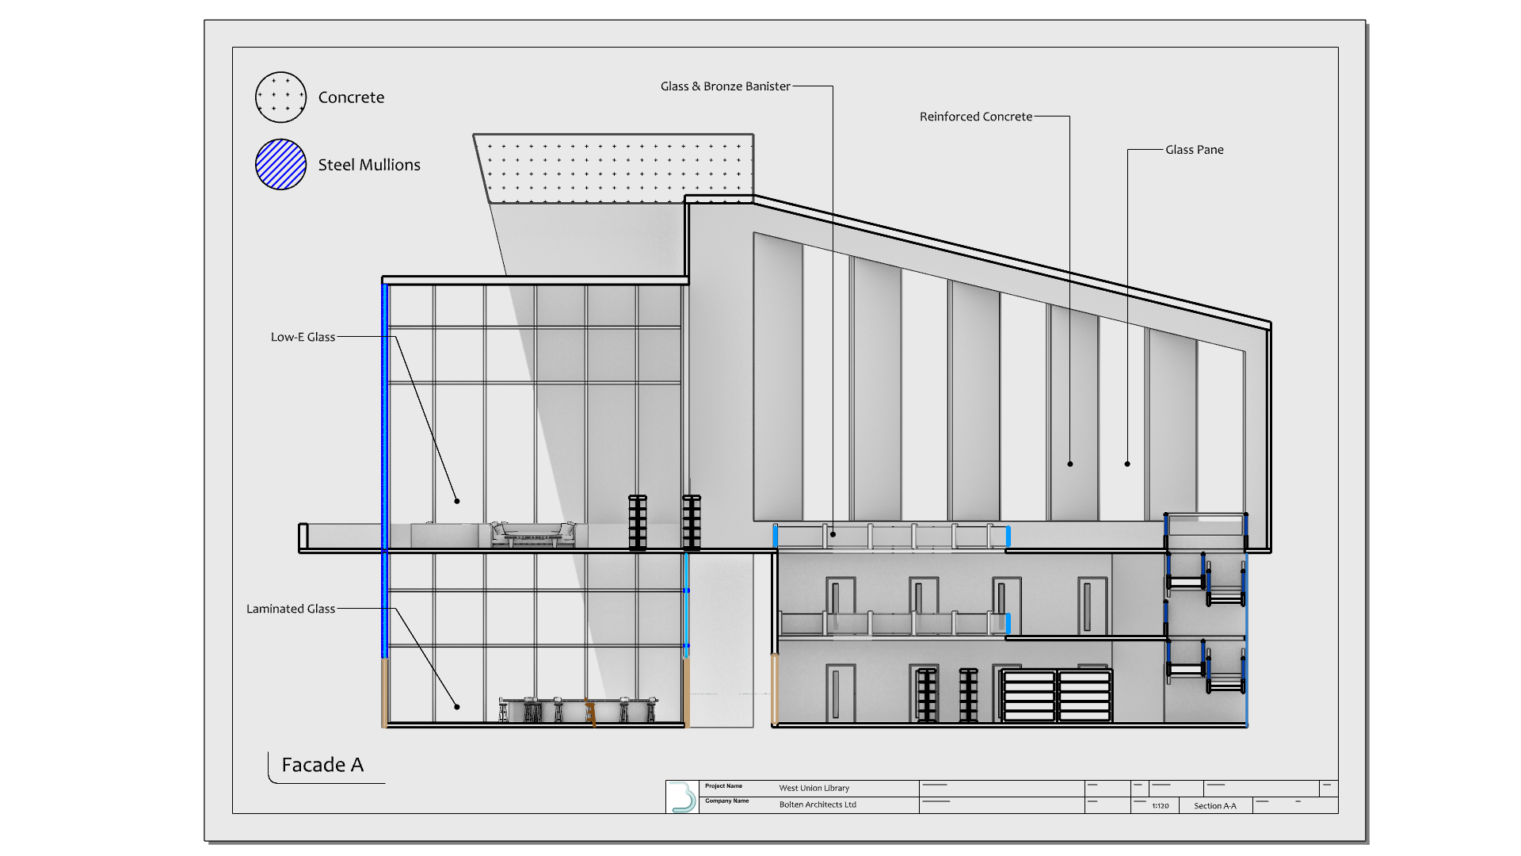Click the 1:120 scale value
Viewport: 1521px width, 856px height.
tap(1161, 805)
